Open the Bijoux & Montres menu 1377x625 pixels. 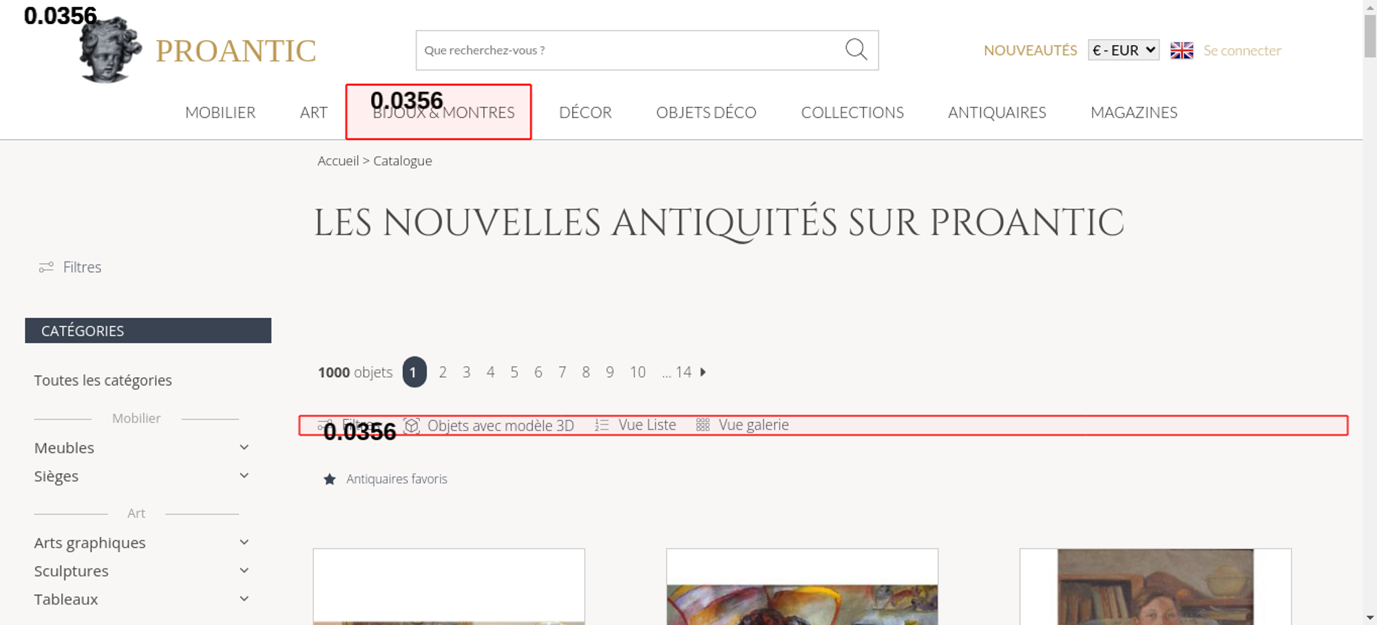(x=443, y=113)
